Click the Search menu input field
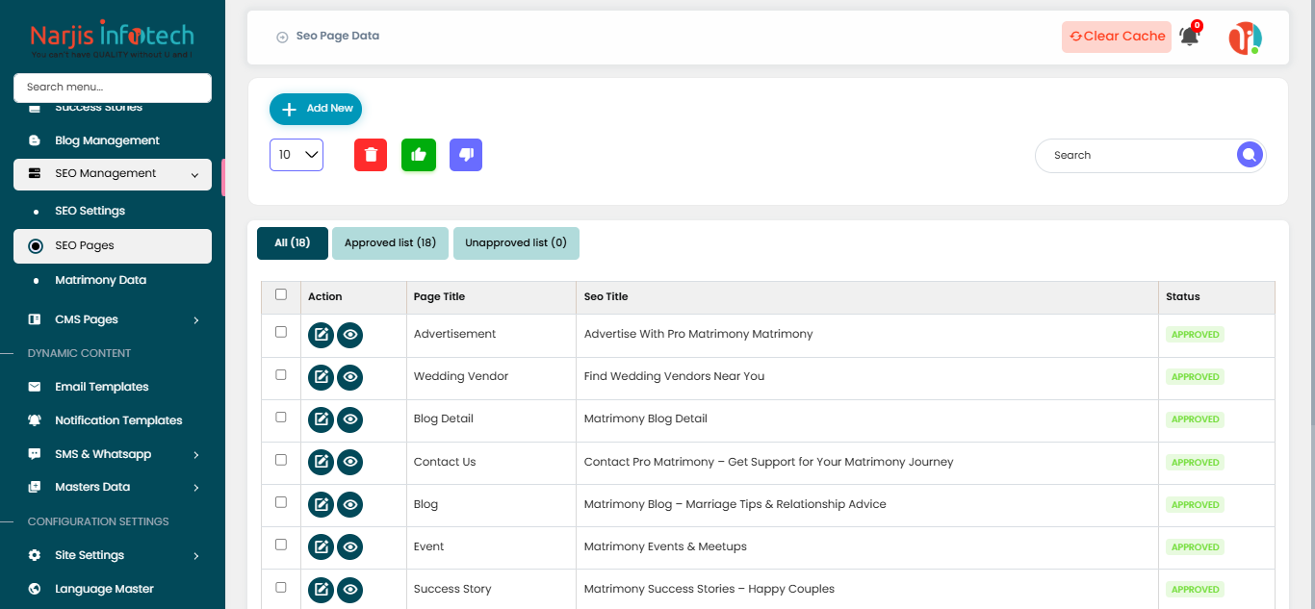The image size is (1315, 609). tap(113, 88)
